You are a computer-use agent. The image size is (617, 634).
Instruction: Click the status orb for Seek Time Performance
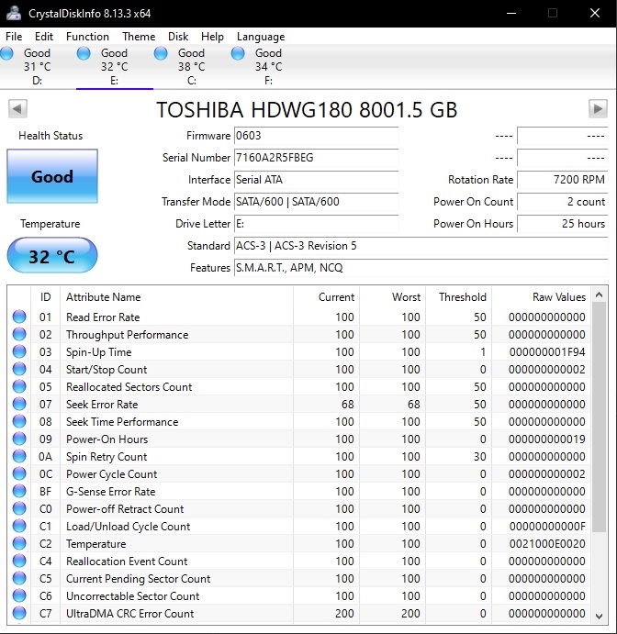point(19,421)
